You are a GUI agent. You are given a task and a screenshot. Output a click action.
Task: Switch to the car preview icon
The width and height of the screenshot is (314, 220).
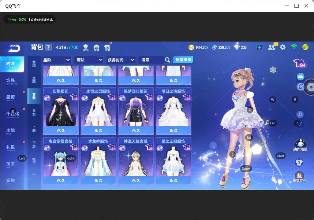(301, 77)
